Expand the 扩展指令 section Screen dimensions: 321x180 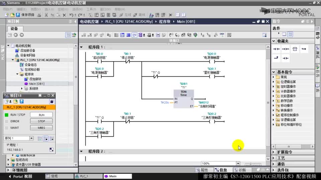pyautogui.click(x=274, y=152)
